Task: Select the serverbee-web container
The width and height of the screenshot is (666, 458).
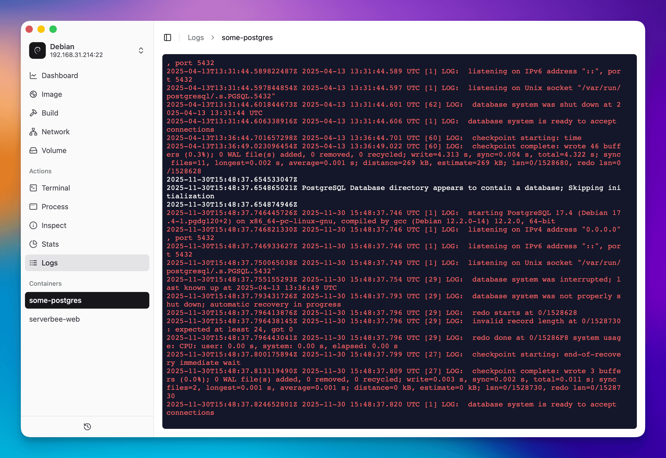Action: (54, 319)
